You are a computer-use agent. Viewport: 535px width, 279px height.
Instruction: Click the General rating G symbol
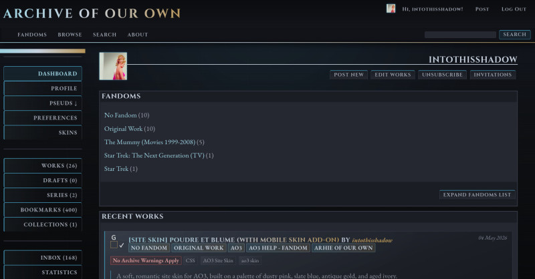click(x=114, y=238)
